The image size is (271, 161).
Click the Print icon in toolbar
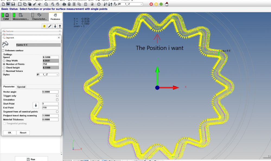click(64, 4)
